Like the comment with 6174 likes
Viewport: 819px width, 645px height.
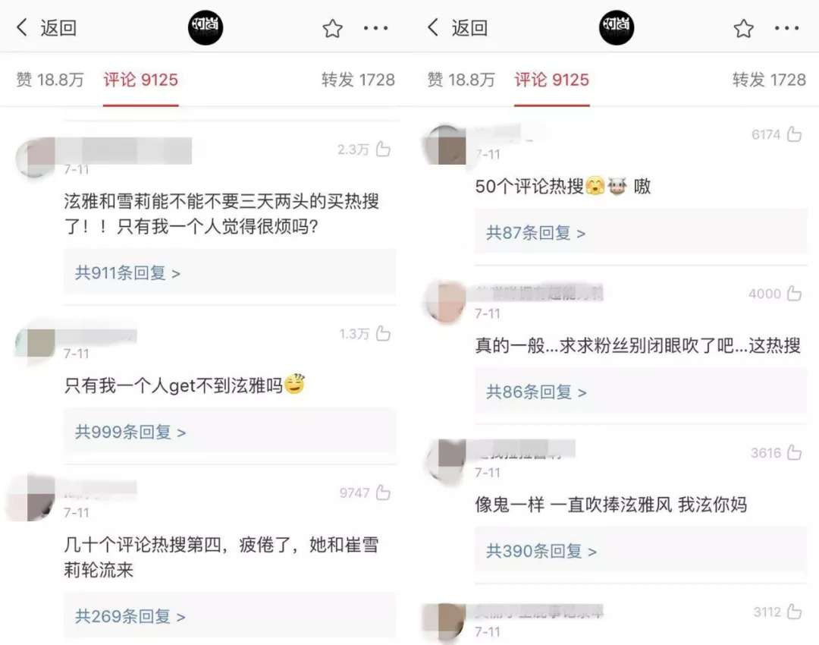tap(794, 134)
